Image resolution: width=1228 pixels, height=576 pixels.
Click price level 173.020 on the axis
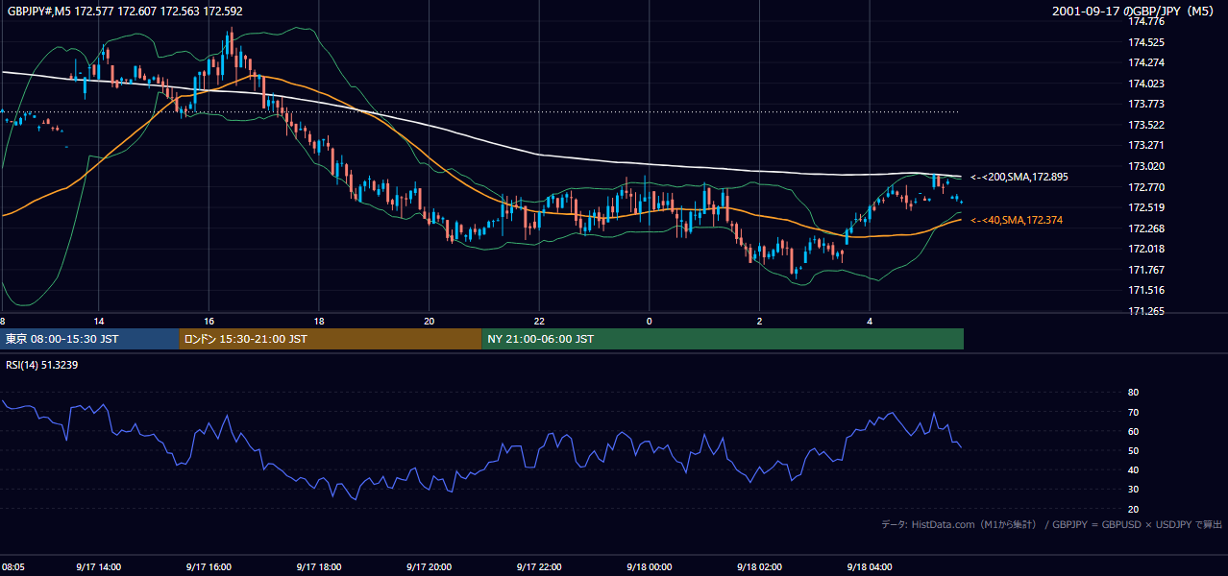pyautogui.click(x=1146, y=166)
